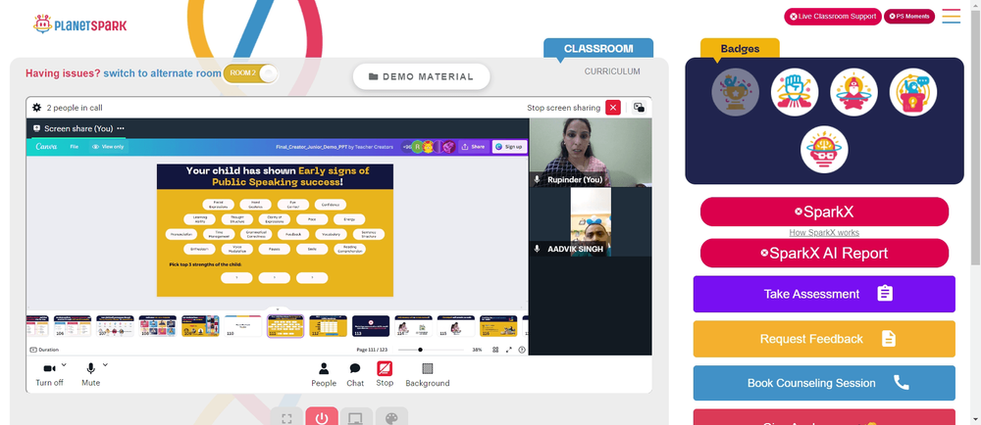Click Request Feedback button

pos(824,339)
